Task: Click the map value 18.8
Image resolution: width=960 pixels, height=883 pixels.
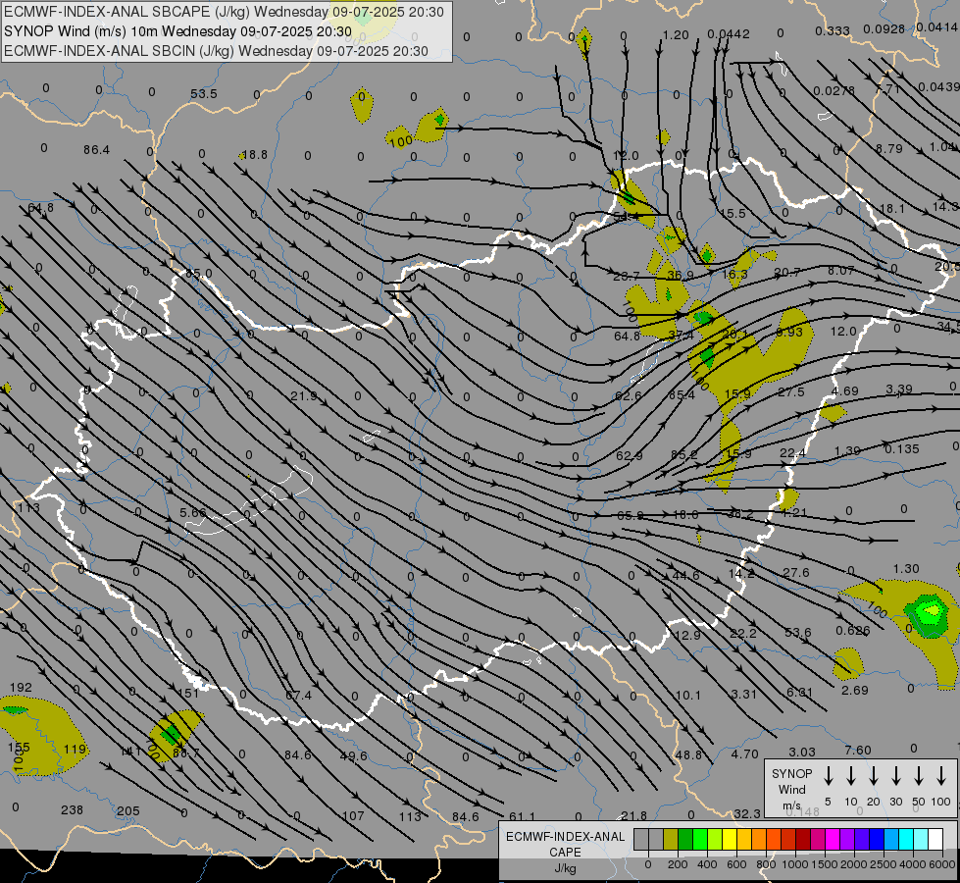Action: click(x=255, y=154)
